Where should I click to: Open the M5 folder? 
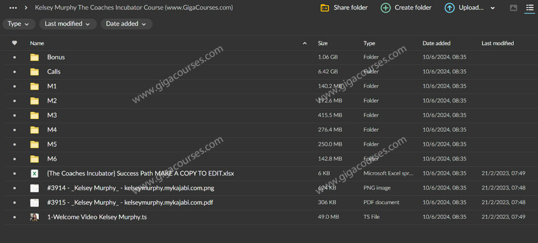tap(52, 144)
